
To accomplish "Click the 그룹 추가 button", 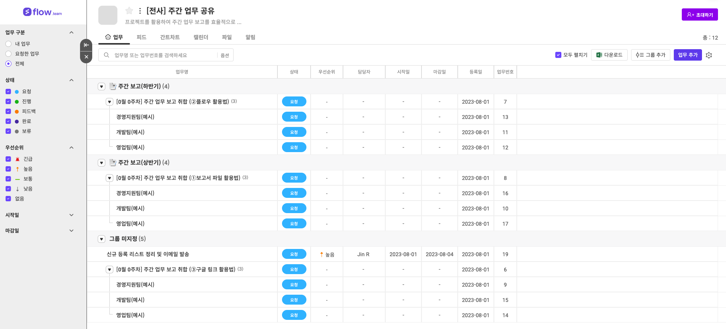I will coord(650,55).
